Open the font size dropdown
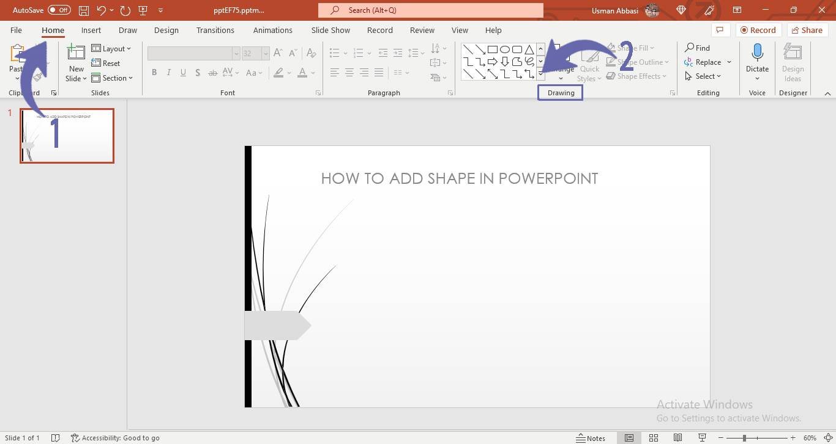 [265, 54]
